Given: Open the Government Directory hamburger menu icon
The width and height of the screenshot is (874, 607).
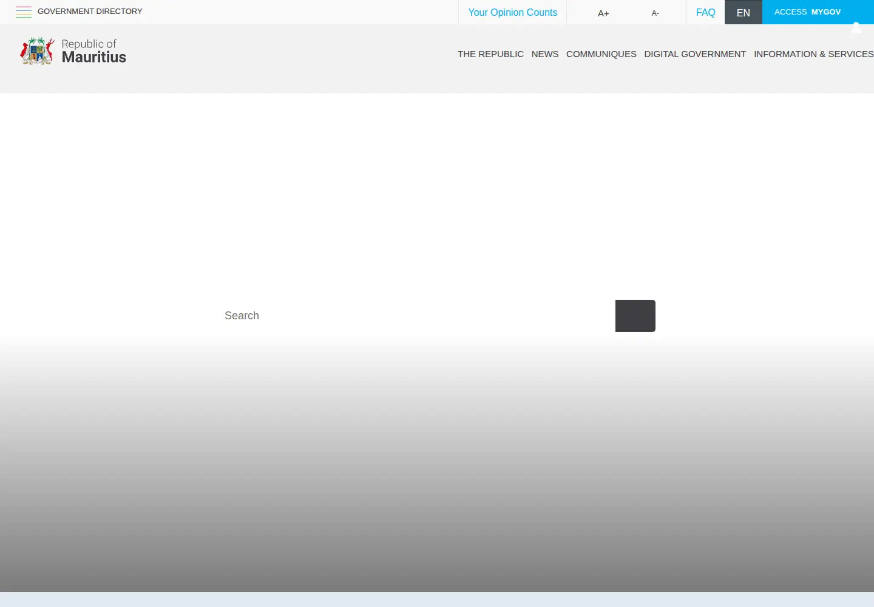Looking at the screenshot, I should click(x=24, y=12).
